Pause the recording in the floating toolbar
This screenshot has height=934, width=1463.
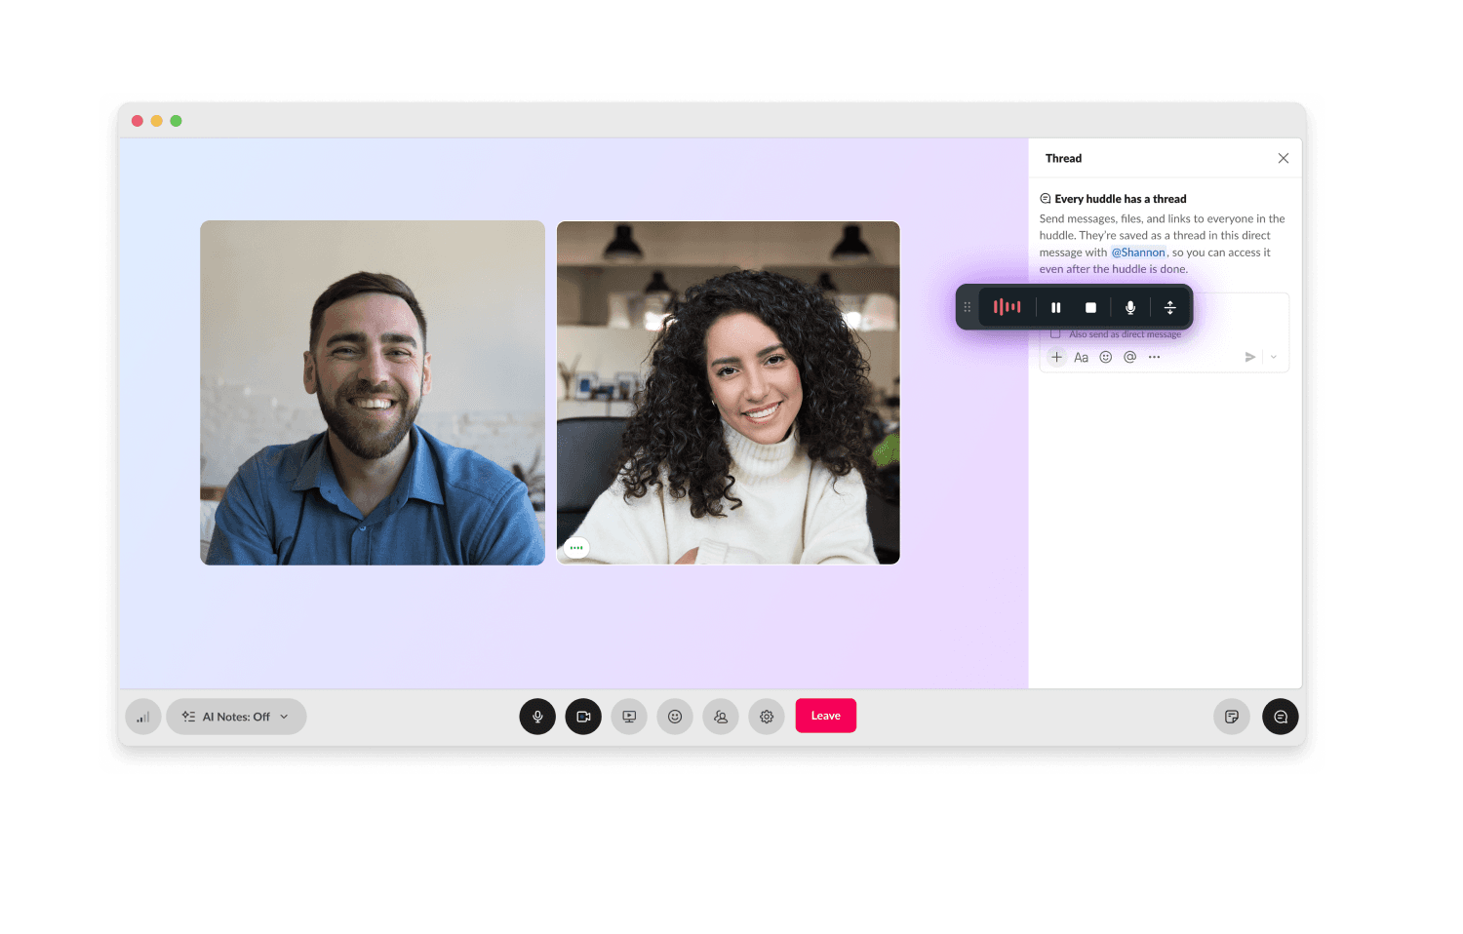[1055, 307]
